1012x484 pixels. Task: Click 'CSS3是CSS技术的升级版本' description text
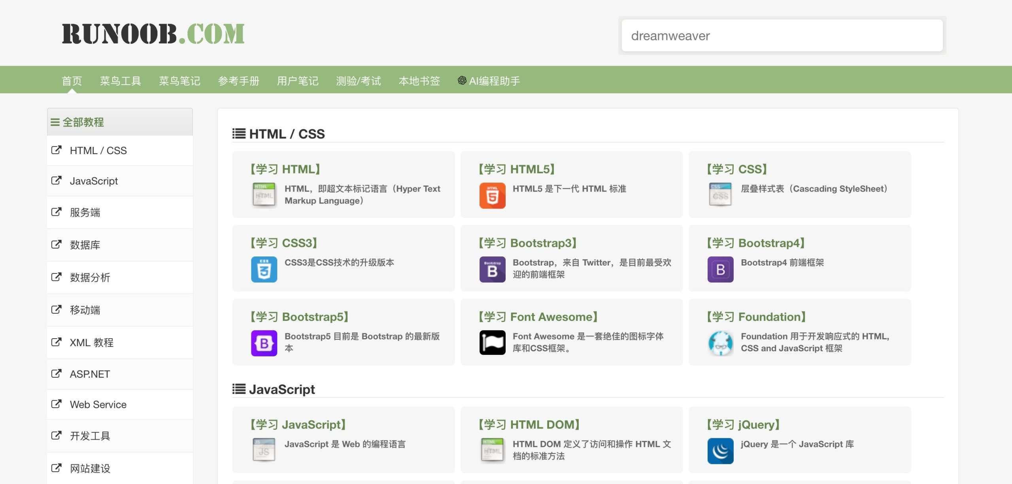(339, 263)
